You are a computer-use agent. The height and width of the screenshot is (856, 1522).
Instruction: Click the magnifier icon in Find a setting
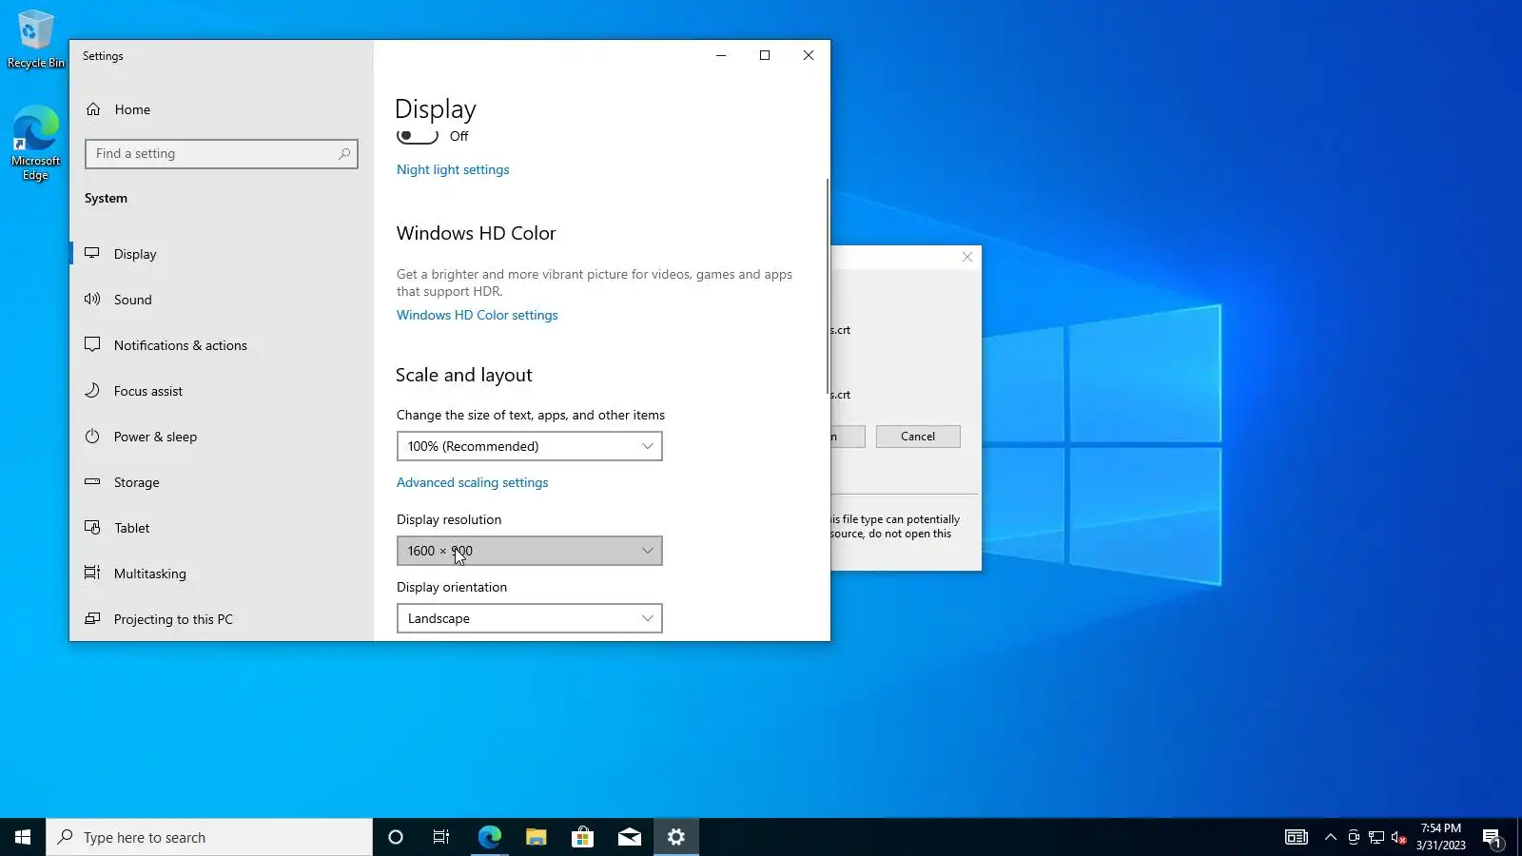(344, 154)
